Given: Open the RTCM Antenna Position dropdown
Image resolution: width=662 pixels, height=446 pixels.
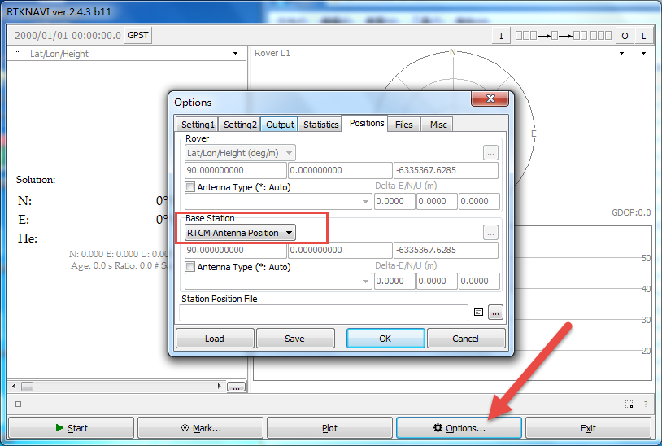Looking at the screenshot, I should pyautogui.click(x=240, y=233).
